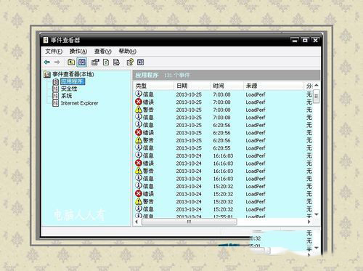Click the horizontal scrollbar right arrow
This screenshot has width=363, height=271.
[x=309, y=222]
